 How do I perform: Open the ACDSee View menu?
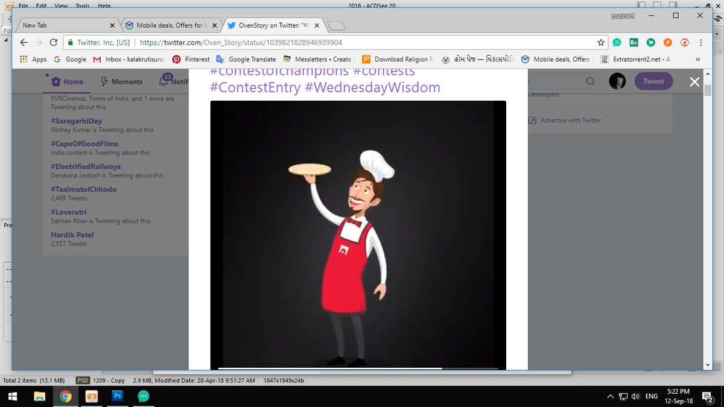click(61, 5)
